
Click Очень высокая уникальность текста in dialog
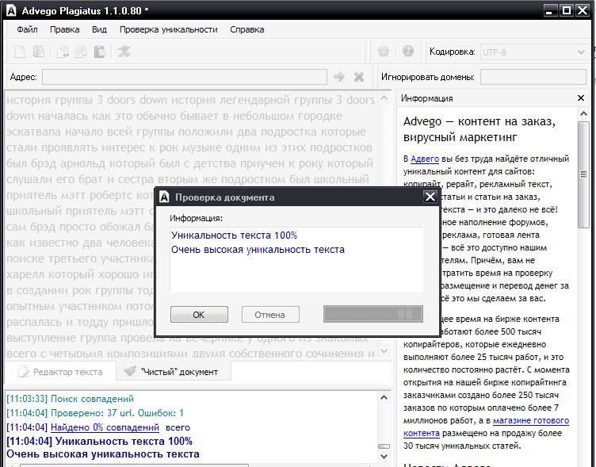(258, 250)
